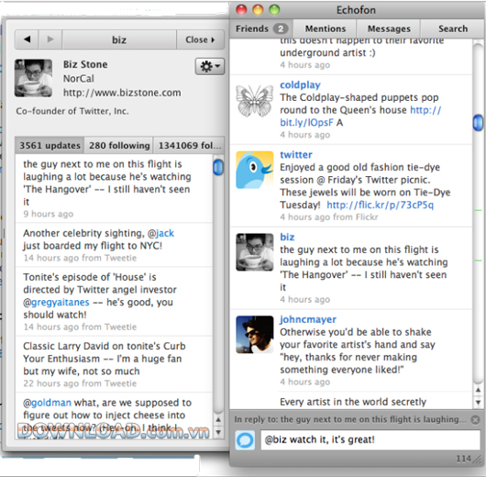Click the 'NorCal' location text

[x=79, y=79]
